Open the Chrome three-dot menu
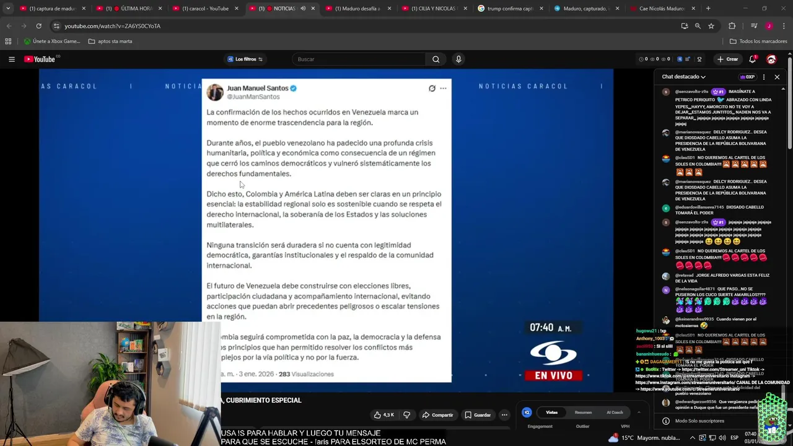 784,26
